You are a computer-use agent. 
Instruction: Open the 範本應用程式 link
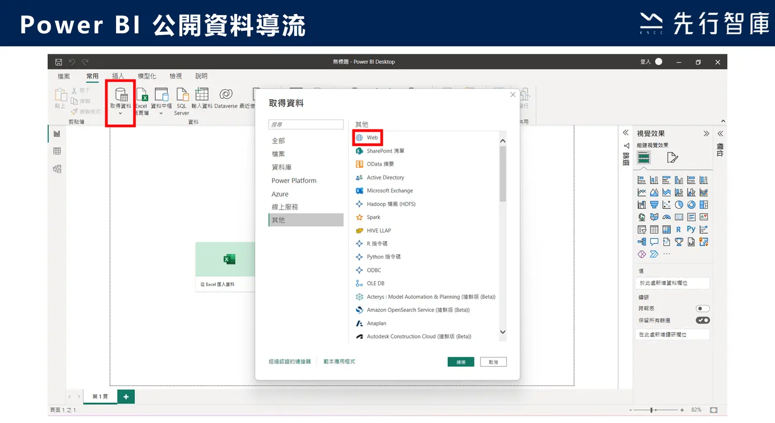pyautogui.click(x=339, y=362)
